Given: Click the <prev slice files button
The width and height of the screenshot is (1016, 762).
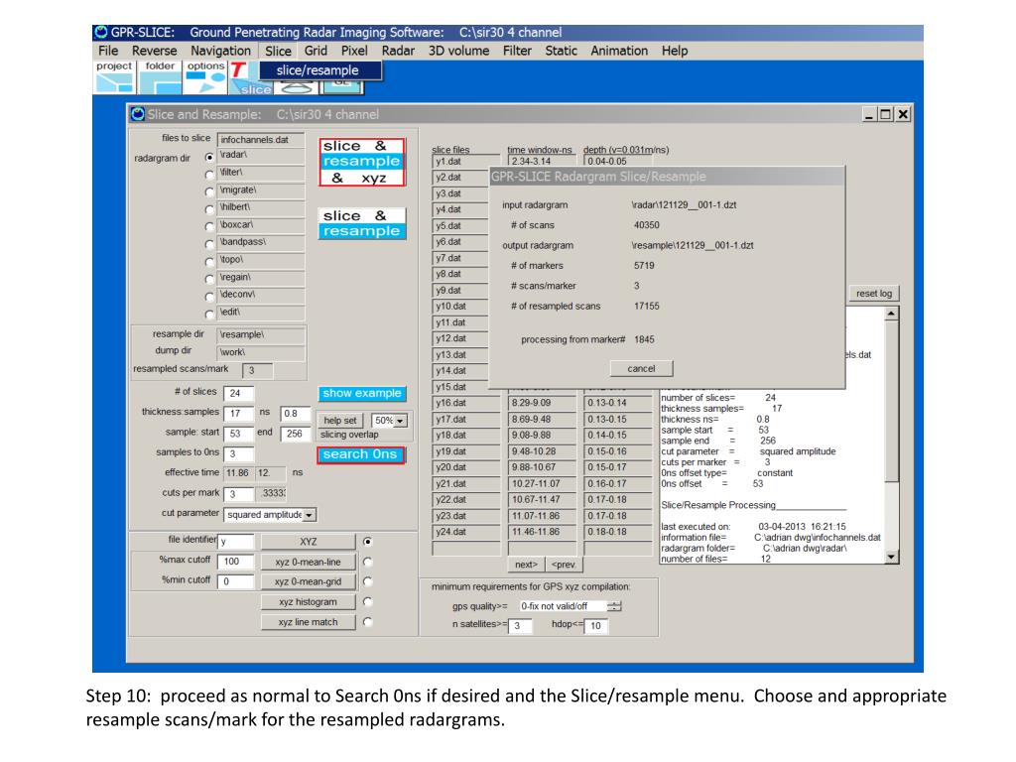Looking at the screenshot, I should [564, 565].
